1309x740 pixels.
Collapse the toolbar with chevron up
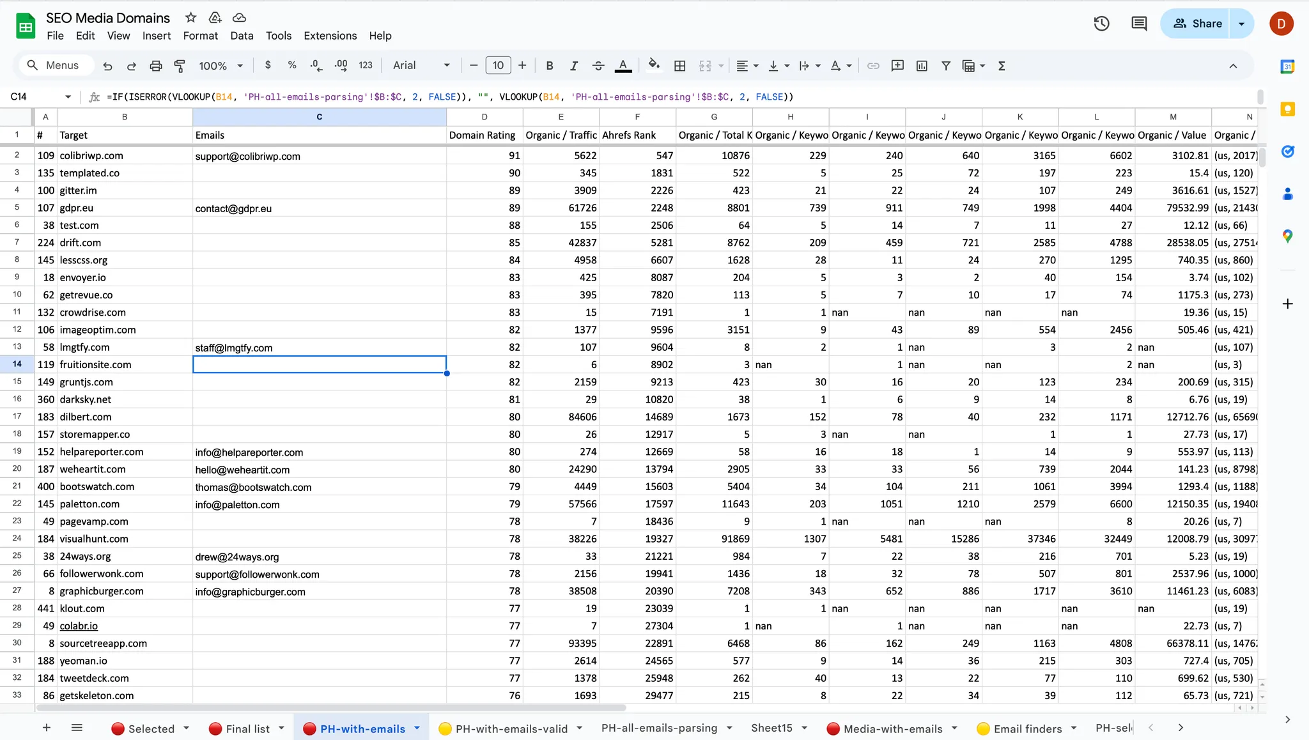[x=1233, y=66]
